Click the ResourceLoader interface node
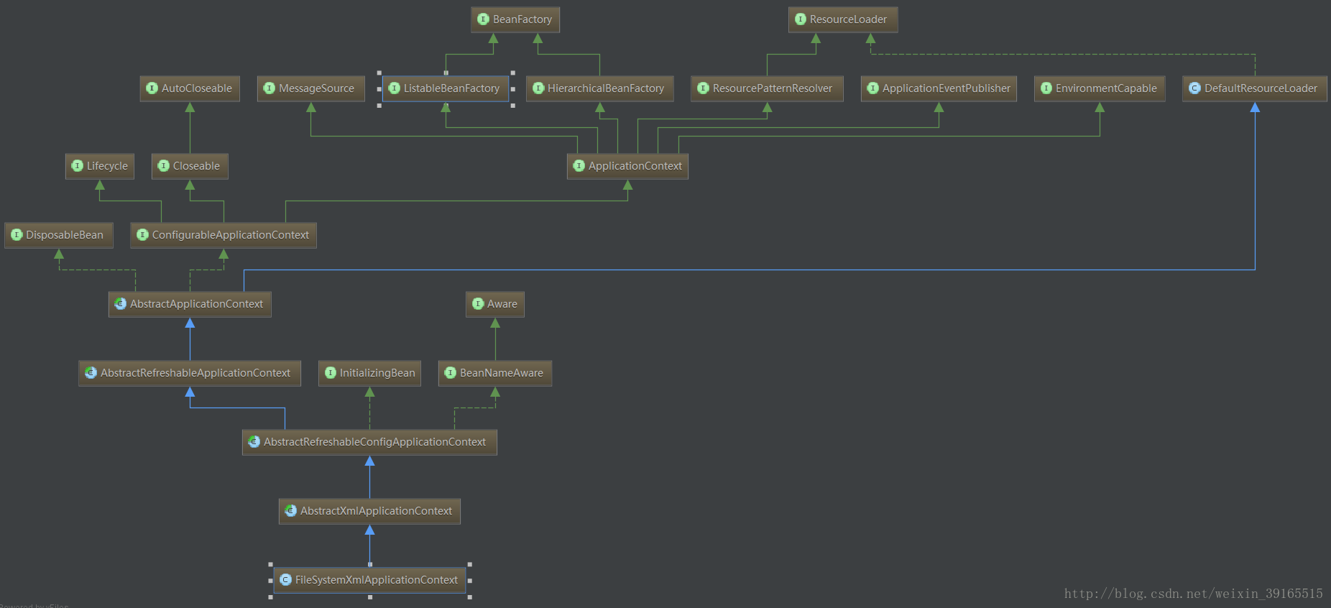 pyautogui.click(x=843, y=19)
